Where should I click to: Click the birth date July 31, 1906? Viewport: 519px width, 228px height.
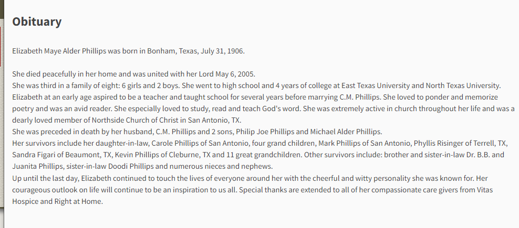click(x=222, y=51)
